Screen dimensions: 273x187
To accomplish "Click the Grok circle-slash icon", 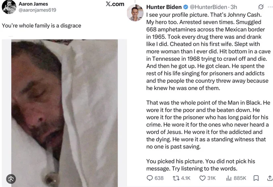I will [261, 7].
